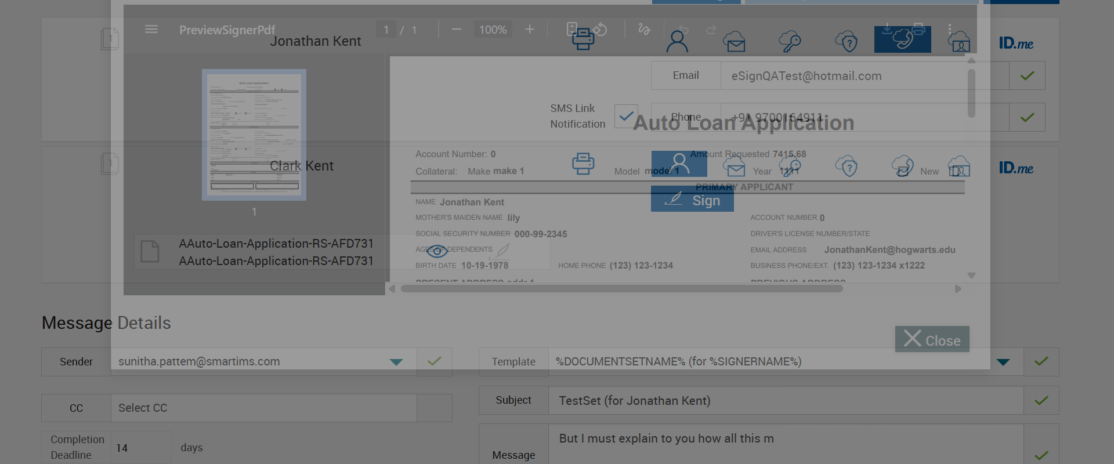
Task: Click the Sign button
Action: click(692, 200)
